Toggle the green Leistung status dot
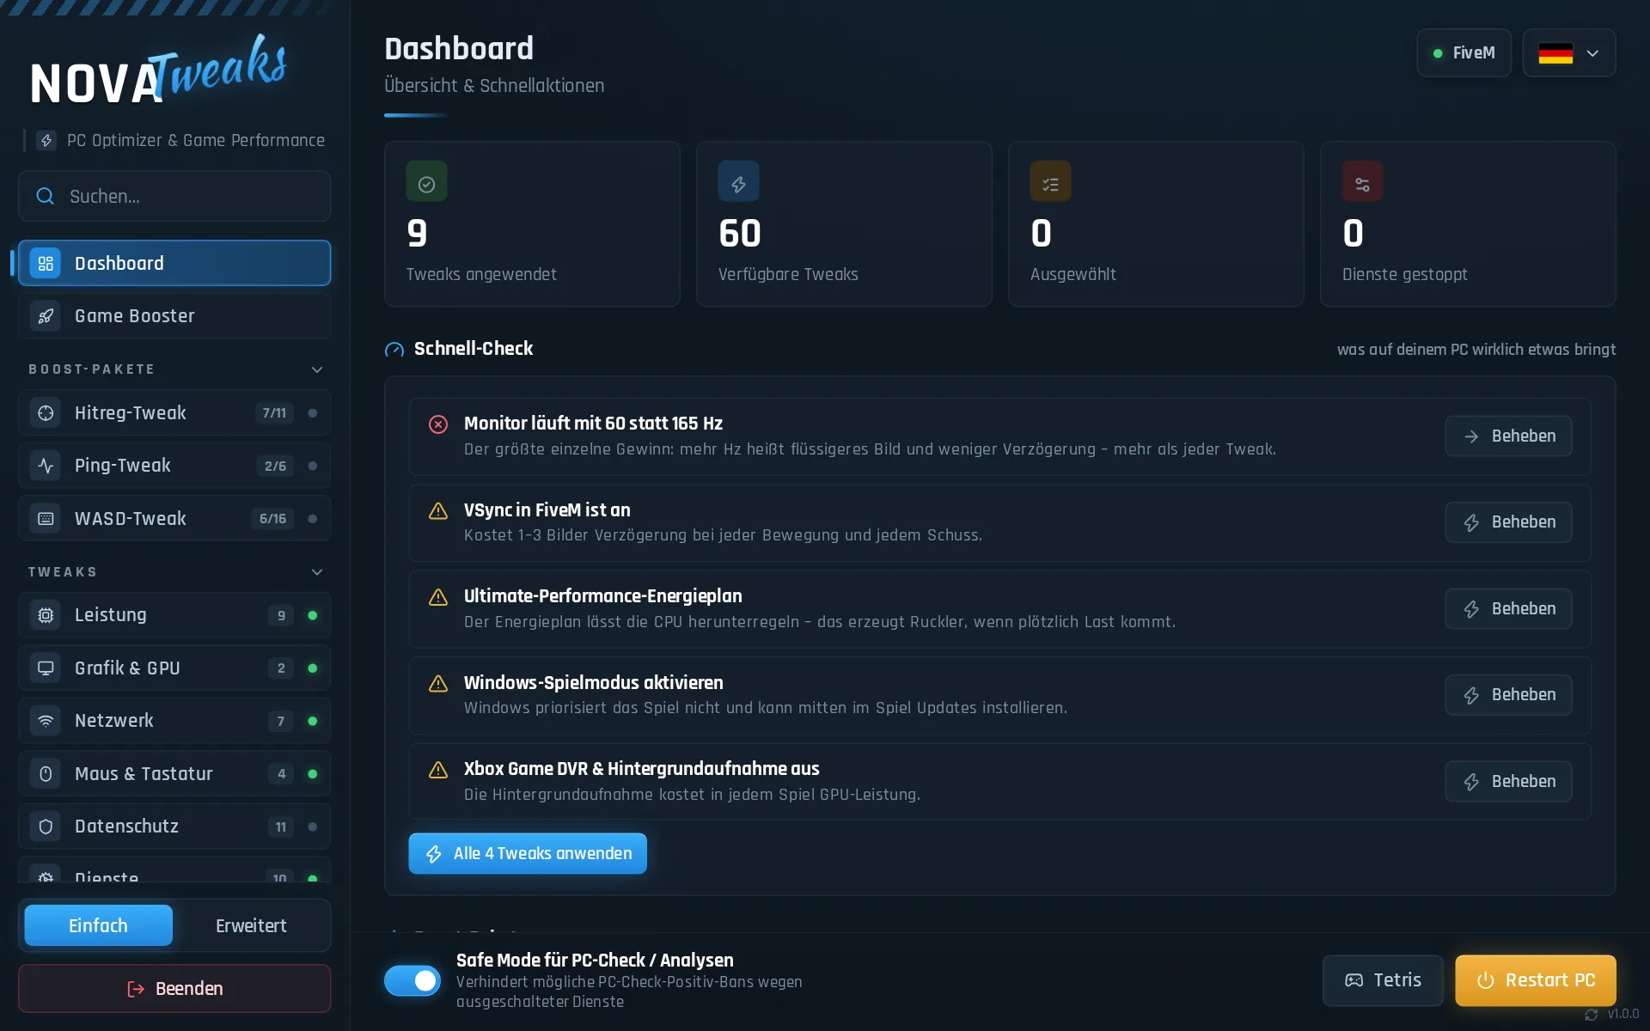 [313, 615]
